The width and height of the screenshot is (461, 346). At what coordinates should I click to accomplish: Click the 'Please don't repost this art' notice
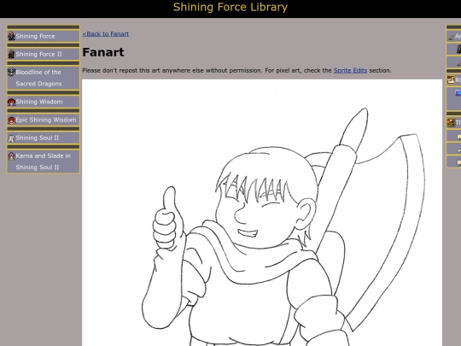pos(236,70)
